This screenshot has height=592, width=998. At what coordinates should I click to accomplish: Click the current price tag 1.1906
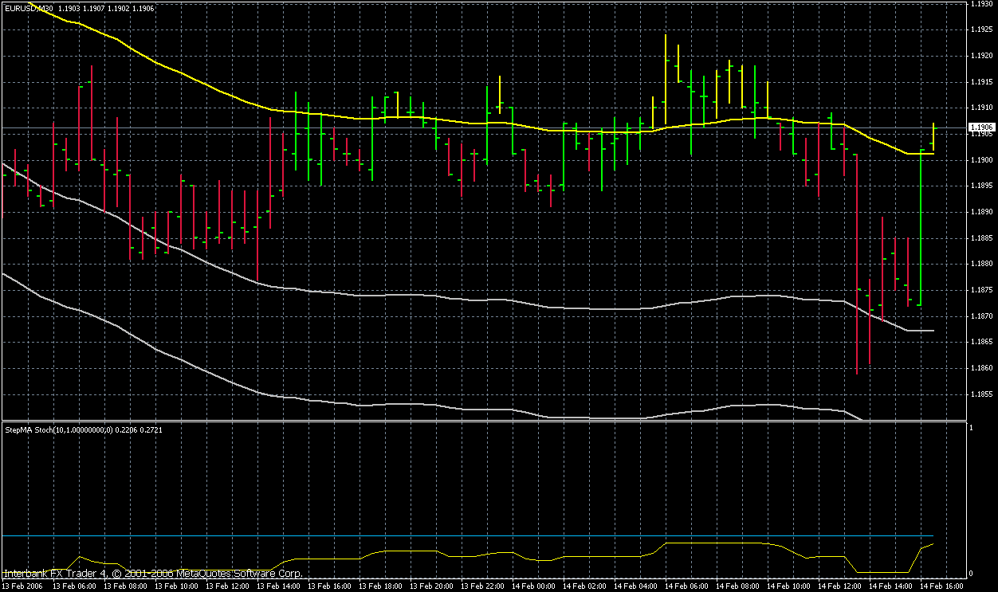[x=980, y=127]
